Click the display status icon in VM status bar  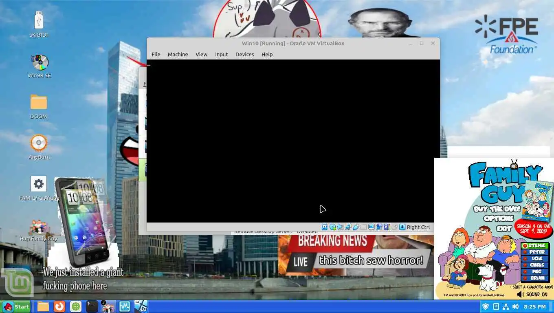coord(372,227)
